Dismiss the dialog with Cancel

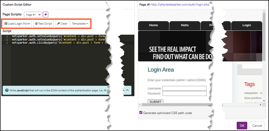click(x=257, y=126)
